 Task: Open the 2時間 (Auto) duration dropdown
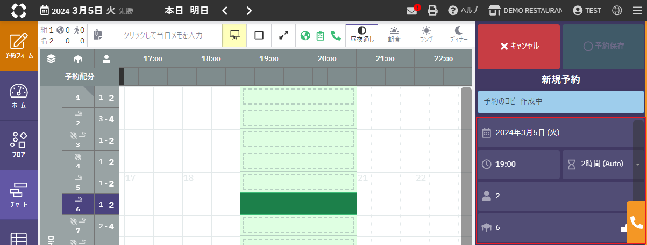[x=601, y=164]
